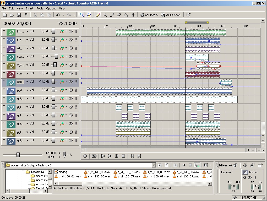The height and width of the screenshot is (201, 267).
Task: Open device selection dropdown on track 12
Action: pyautogui.click(x=66, y=123)
